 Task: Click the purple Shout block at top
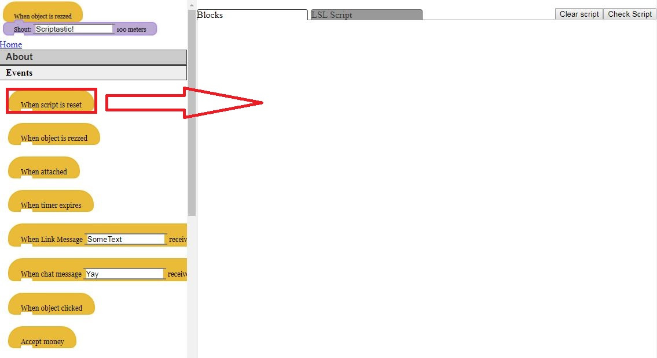click(x=80, y=29)
